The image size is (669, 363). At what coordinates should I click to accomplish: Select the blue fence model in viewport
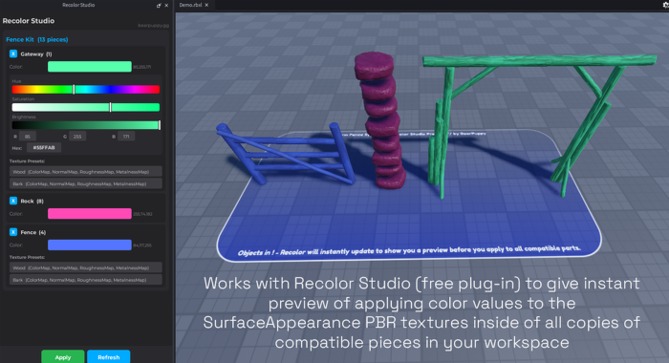pyautogui.click(x=285, y=154)
